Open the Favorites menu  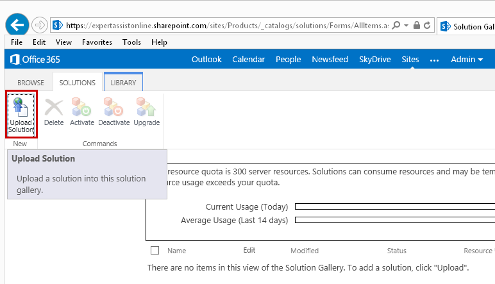point(97,42)
